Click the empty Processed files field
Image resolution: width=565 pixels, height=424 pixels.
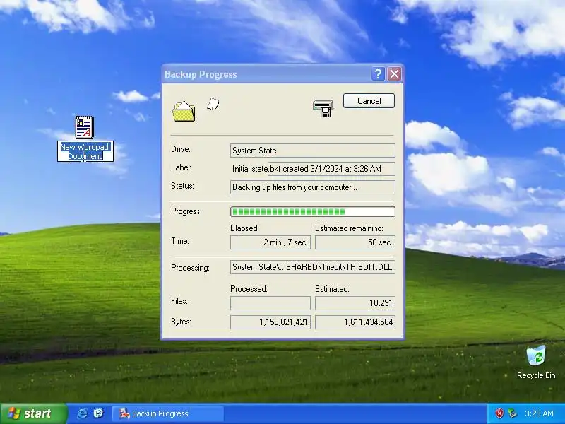coord(270,303)
